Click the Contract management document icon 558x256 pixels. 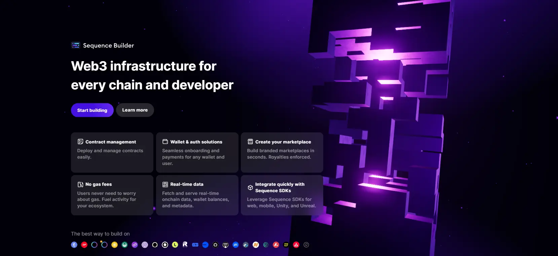(x=80, y=142)
